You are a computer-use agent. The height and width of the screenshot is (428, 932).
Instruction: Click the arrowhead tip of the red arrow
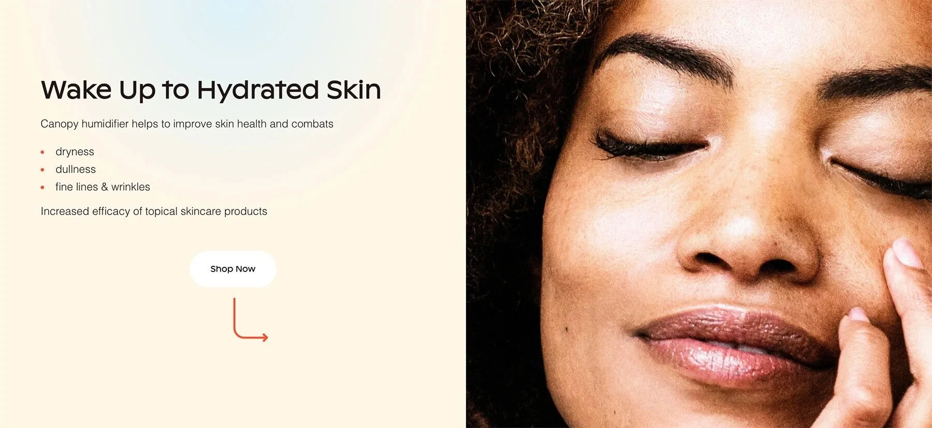coord(266,337)
